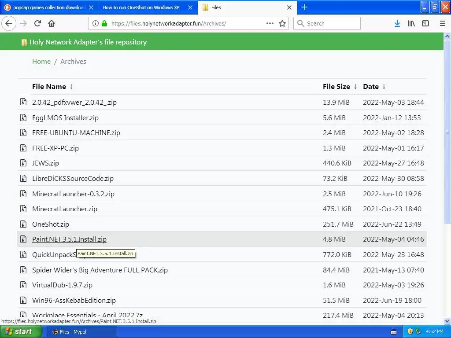Download Paint.NET.3.5.1.Install.zip
This screenshot has height=338, width=451.
click(x=69, y=239)
